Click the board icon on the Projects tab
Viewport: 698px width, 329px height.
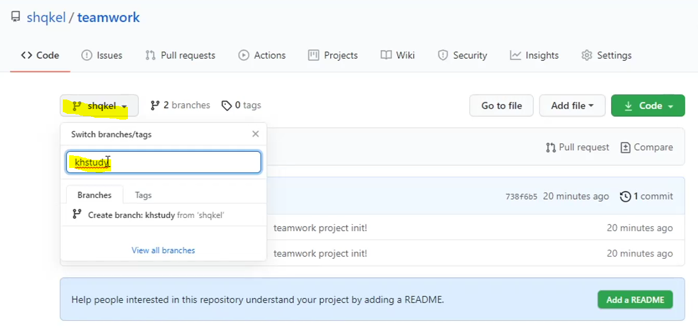tap(314, 55)
